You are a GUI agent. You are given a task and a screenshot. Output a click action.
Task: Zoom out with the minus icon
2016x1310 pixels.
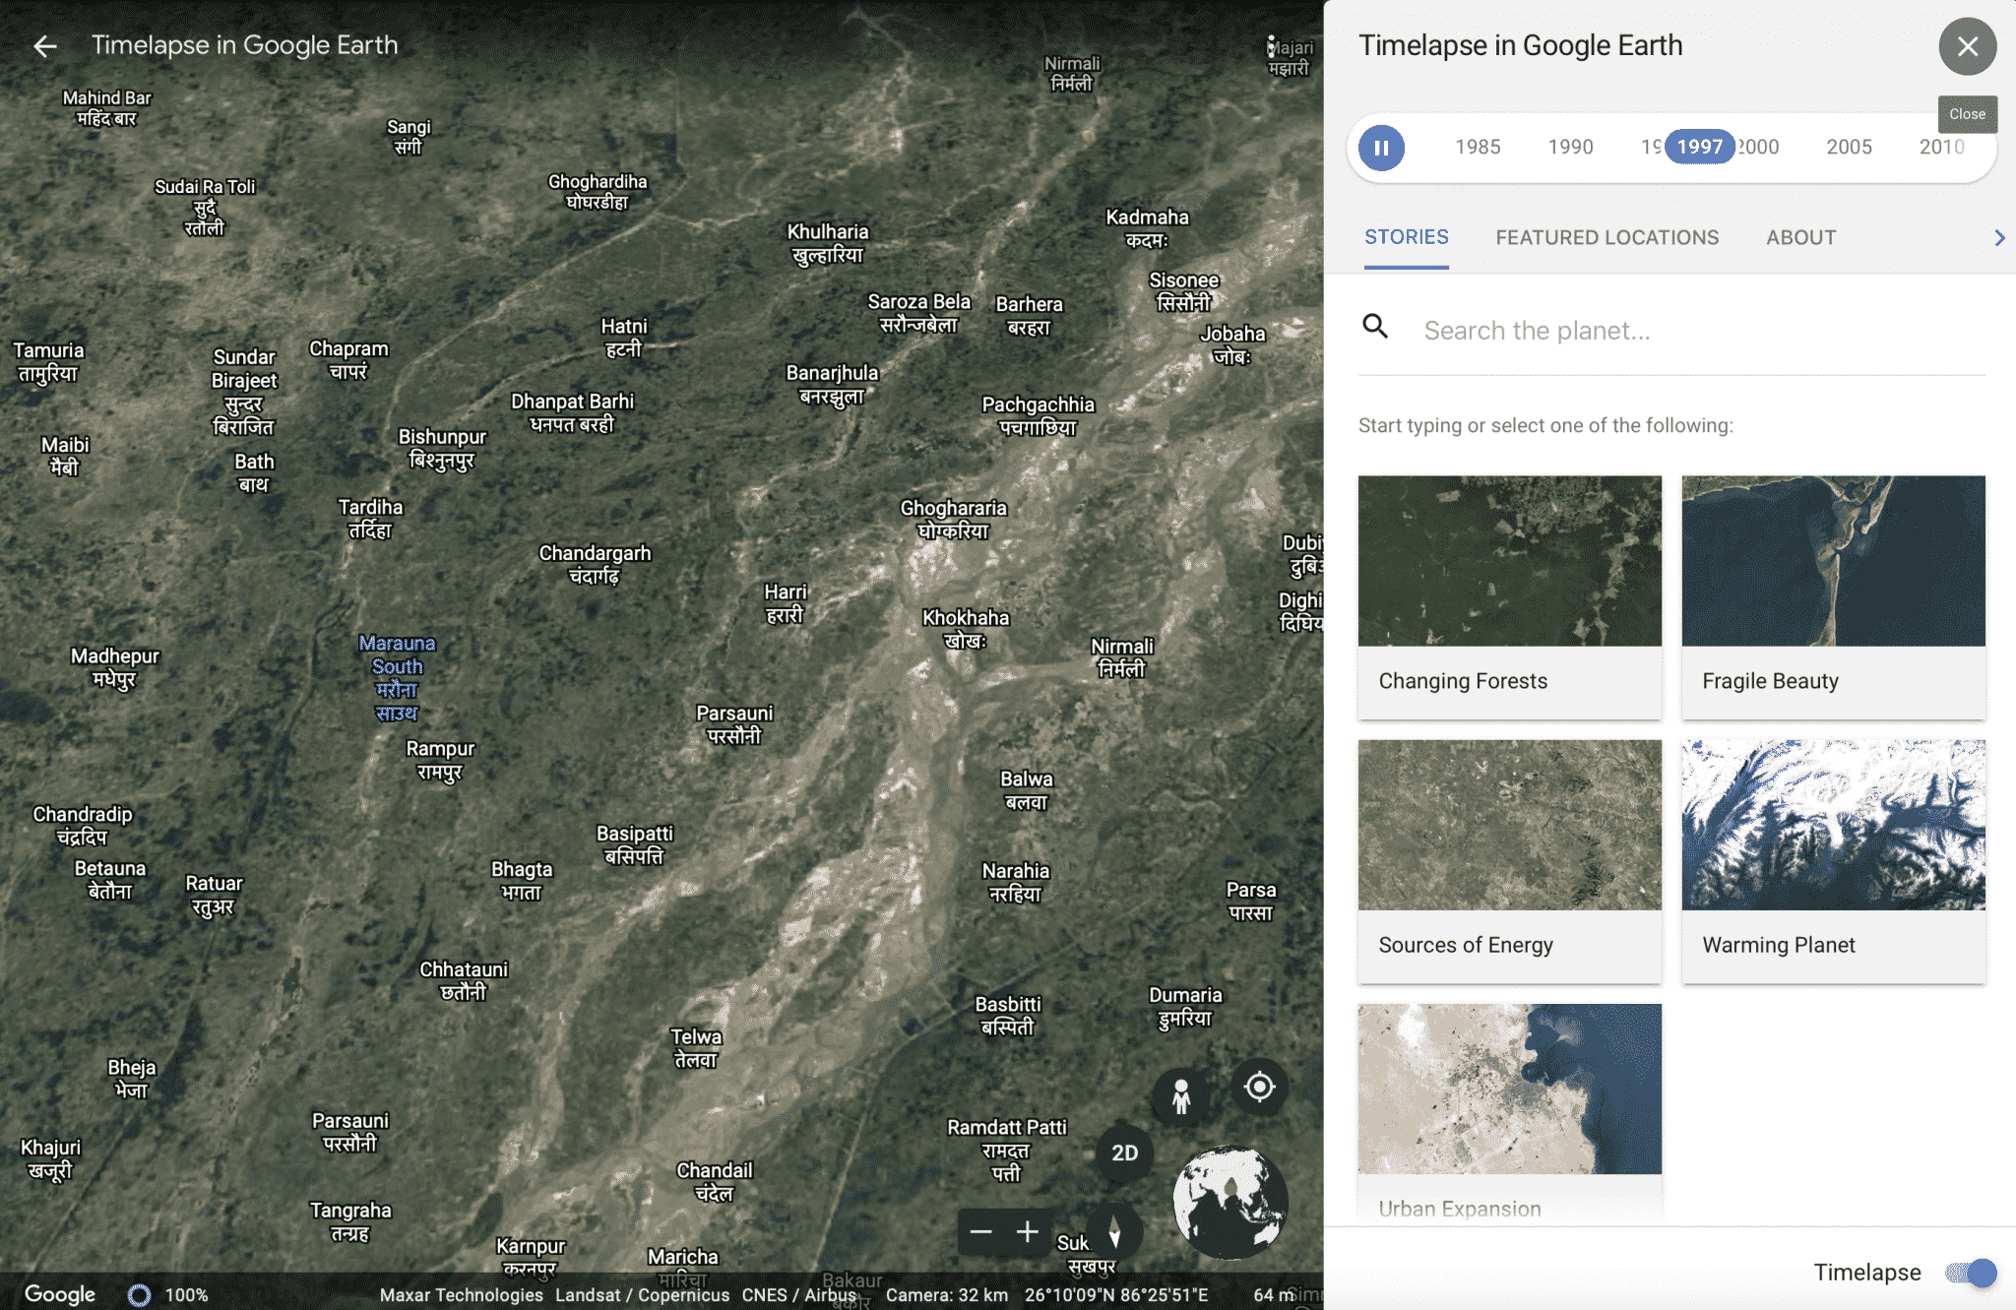tap(980, 1232)
